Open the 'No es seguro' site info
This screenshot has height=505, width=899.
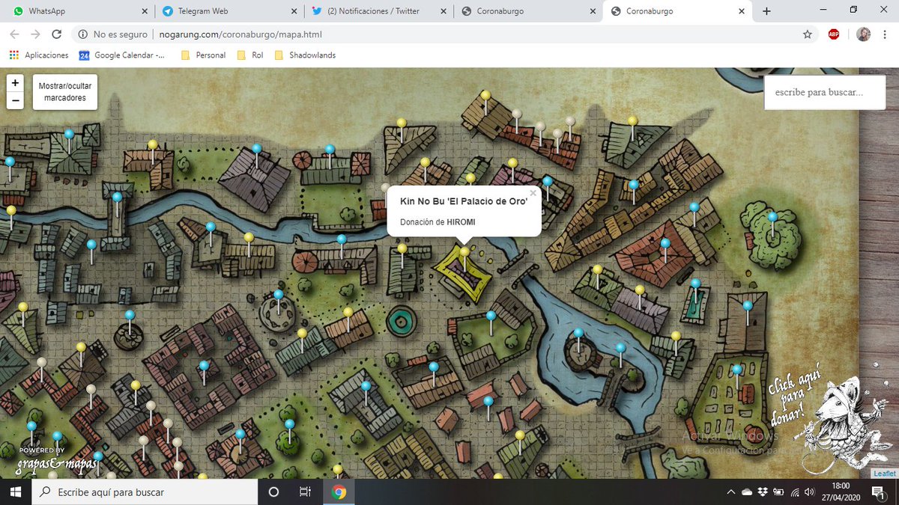pyautogui.click(x=112, y=34)
